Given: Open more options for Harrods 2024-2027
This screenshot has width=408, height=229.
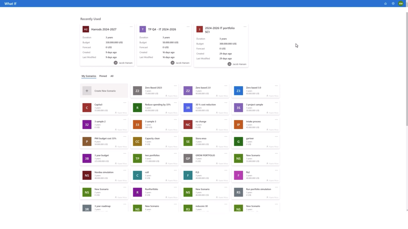Looking at the screenshot, I should click(x=131, y=27).
